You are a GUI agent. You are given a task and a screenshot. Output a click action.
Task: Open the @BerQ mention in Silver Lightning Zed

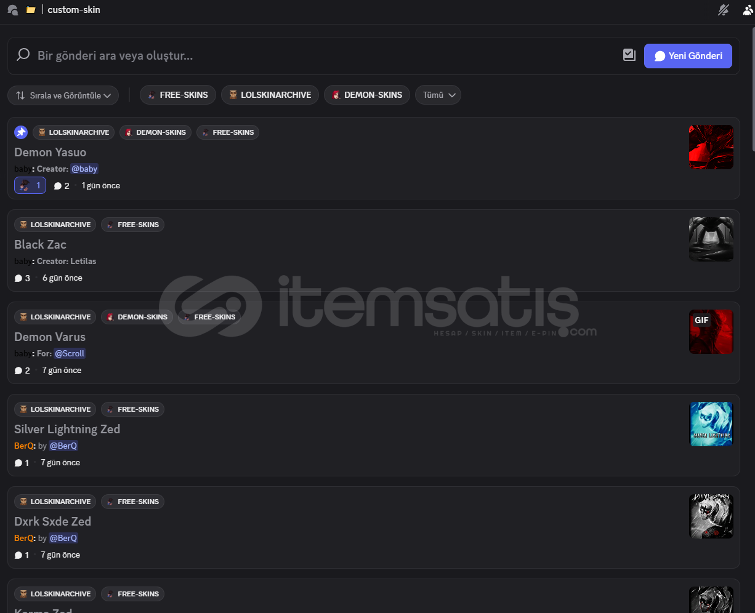point(63,446)
